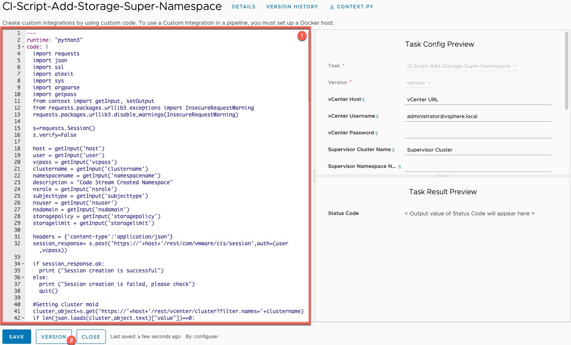Click the 'By: configuser' text

[202, 337]
